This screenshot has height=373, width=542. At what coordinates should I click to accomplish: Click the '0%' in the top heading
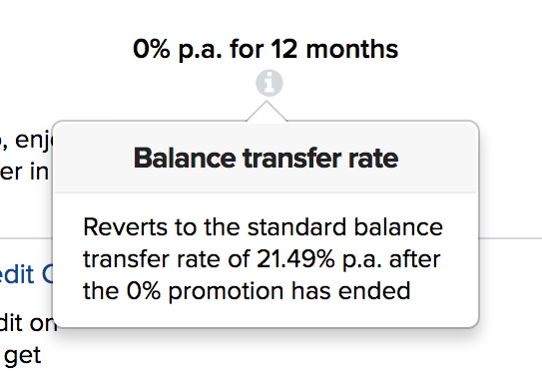[x=152, y=49]
